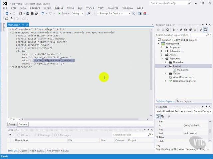Collapse the Misc property category
The height and width of the screenshot is (159, 213).
click(157, 137)
